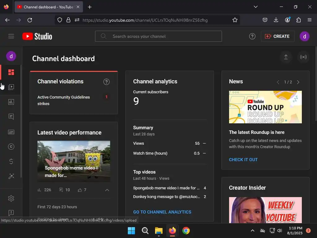Open the Windows Start menu

pyautogui.click(x=131, y=231)
